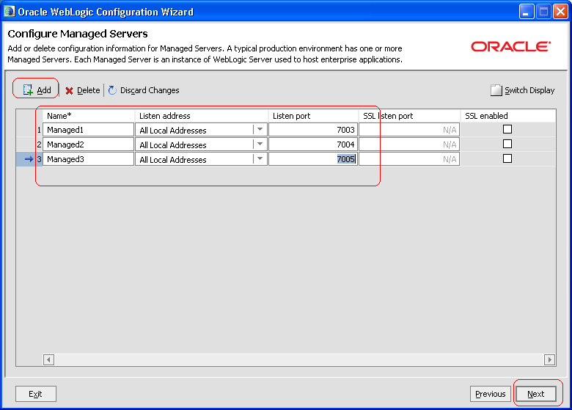This screenshot has height=410, width=572.
Task: Click the Next button
Action: pyautogui.click(x=535, y=394)
